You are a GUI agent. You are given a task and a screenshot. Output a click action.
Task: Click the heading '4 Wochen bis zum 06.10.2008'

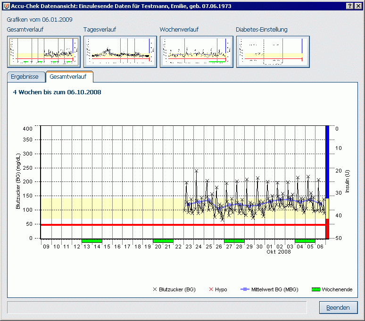(x=57, y=92)
